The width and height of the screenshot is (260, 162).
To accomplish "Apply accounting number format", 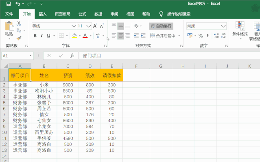I will tap(190, 35).
